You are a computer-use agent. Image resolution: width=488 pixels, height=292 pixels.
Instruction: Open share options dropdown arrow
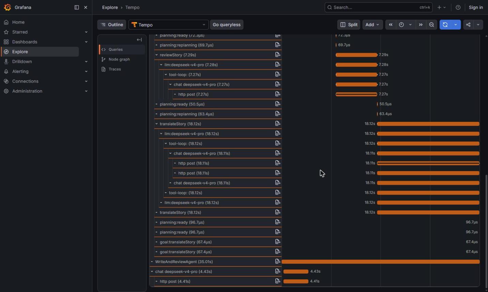(478, 25)
